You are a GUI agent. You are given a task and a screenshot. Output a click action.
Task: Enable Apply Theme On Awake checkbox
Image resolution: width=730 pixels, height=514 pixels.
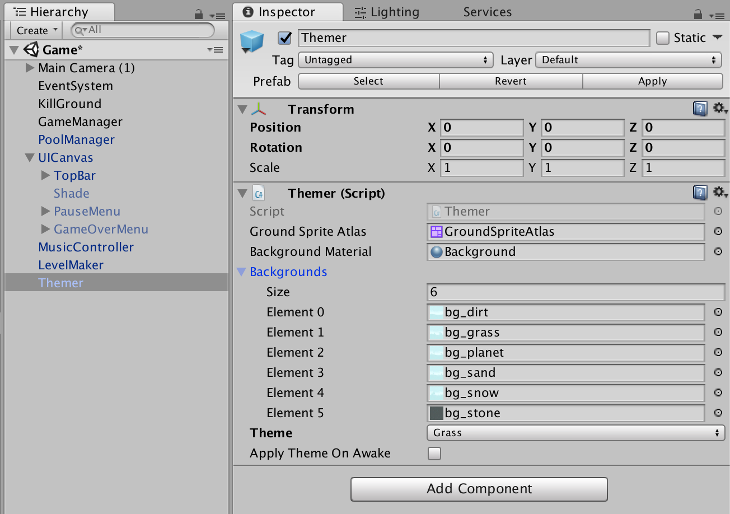pos(434,454)
